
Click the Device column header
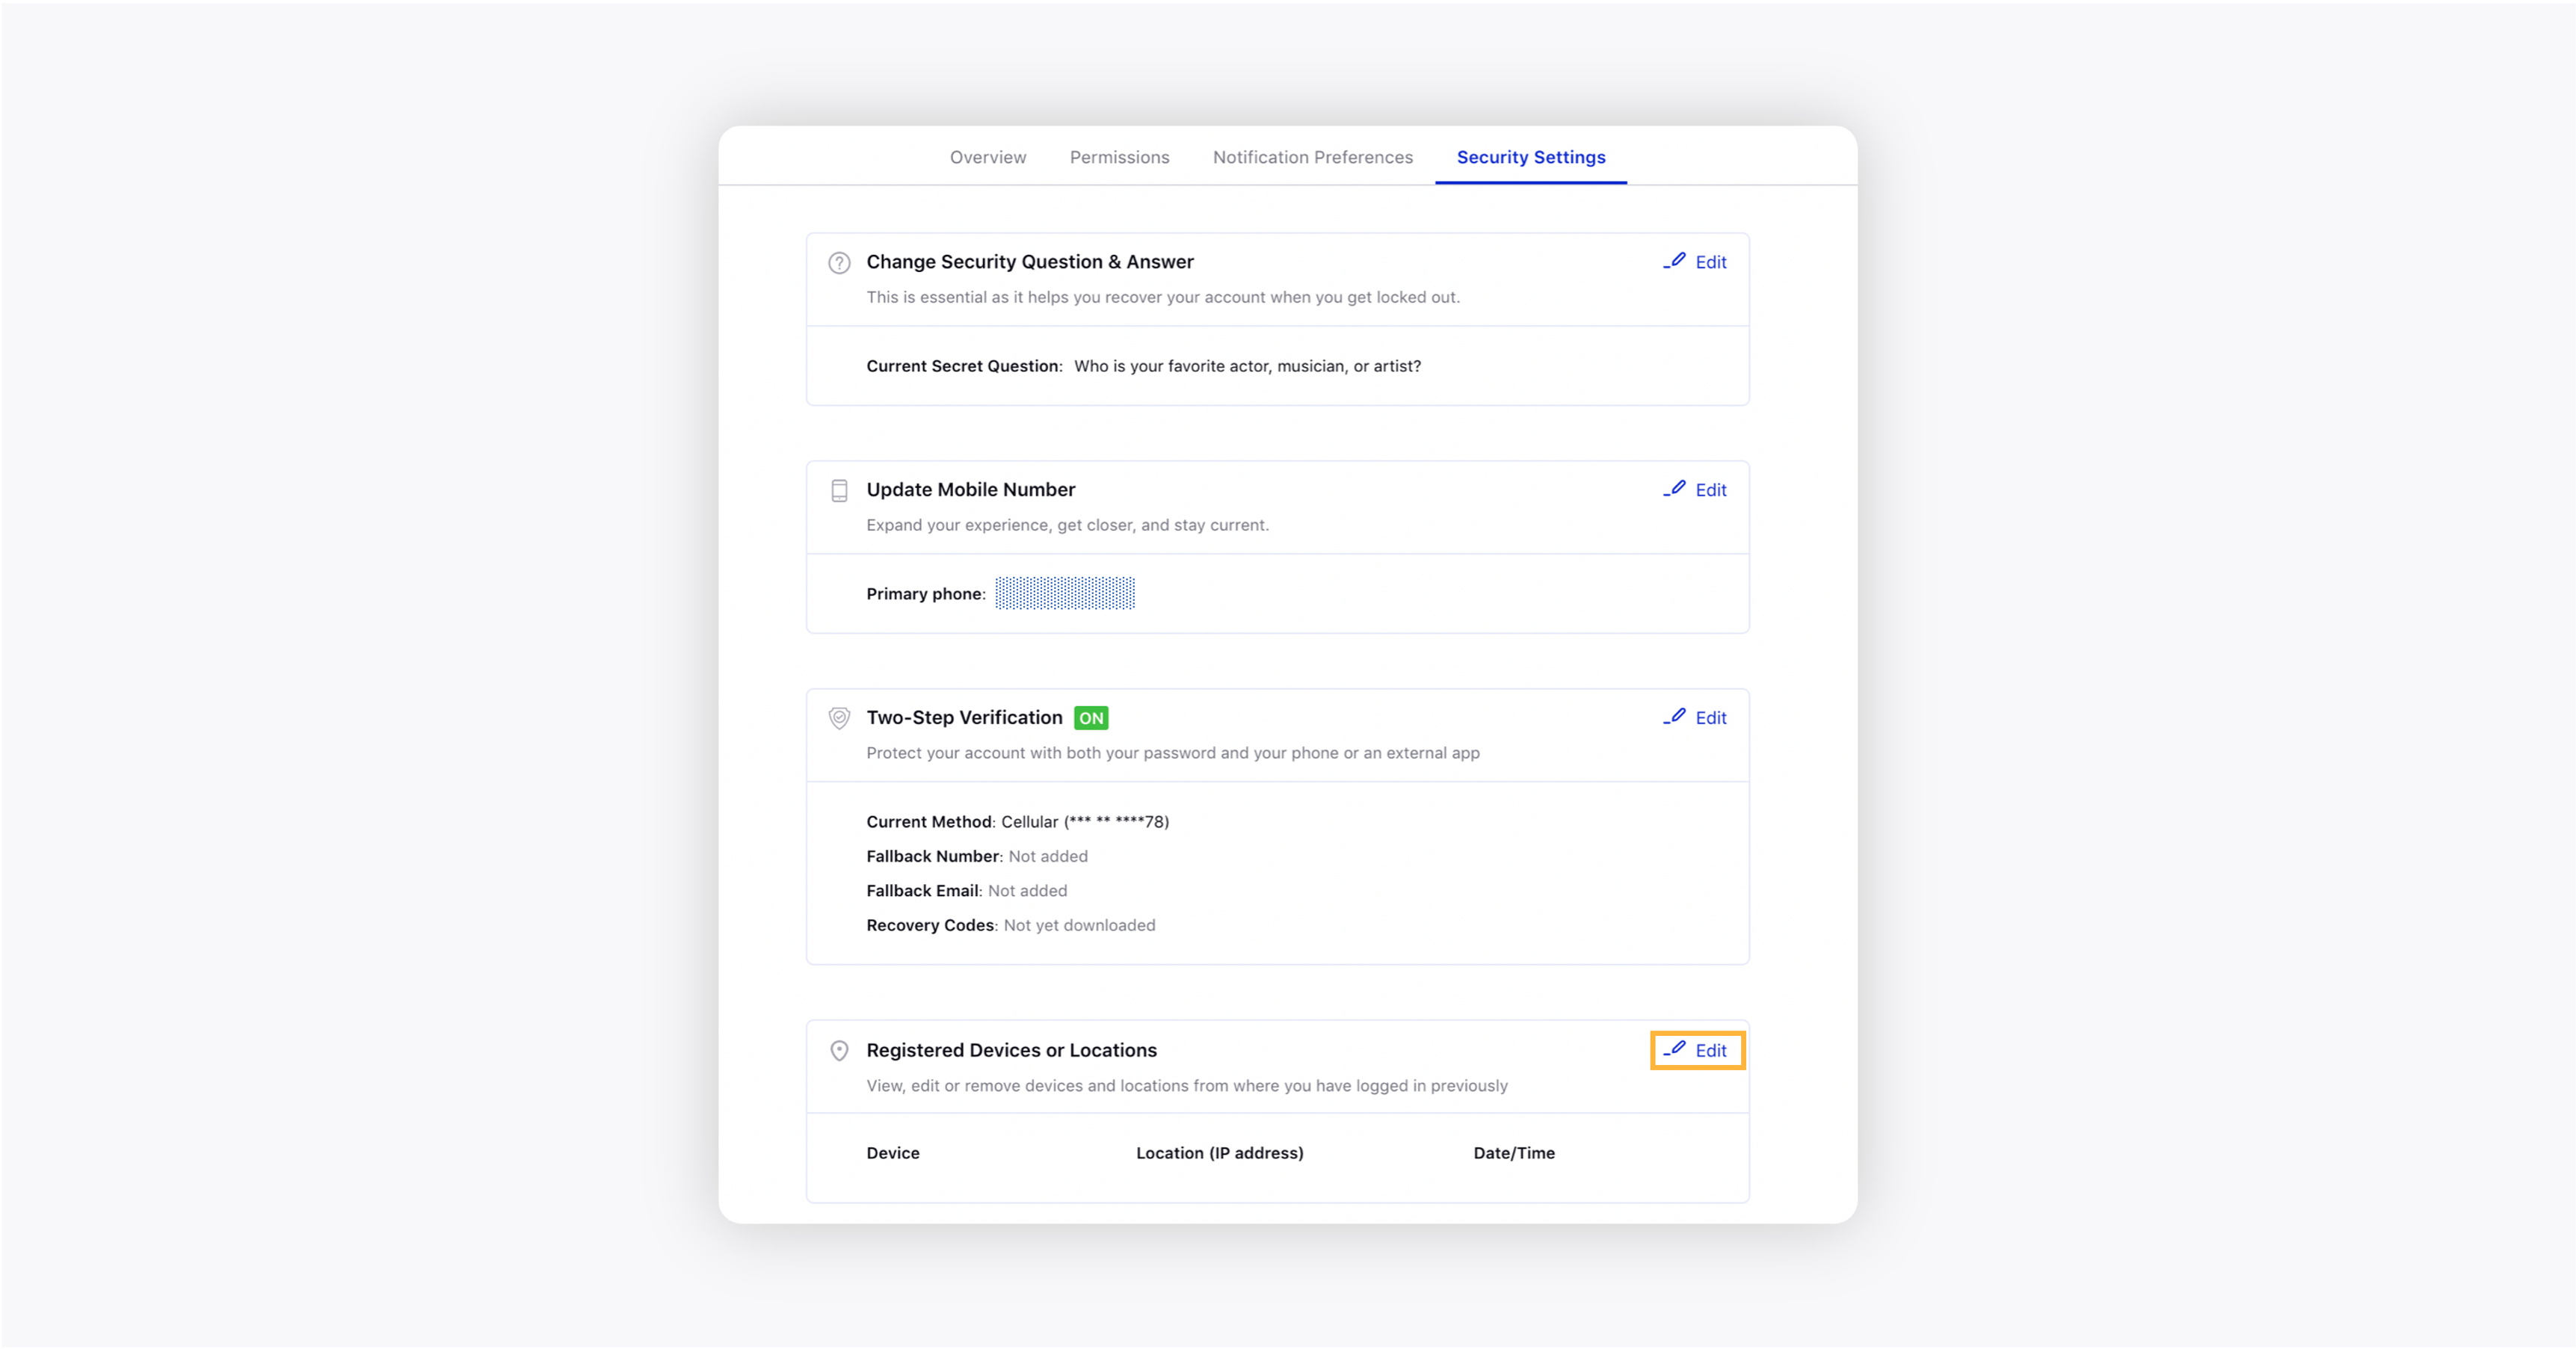(893, 1153)
